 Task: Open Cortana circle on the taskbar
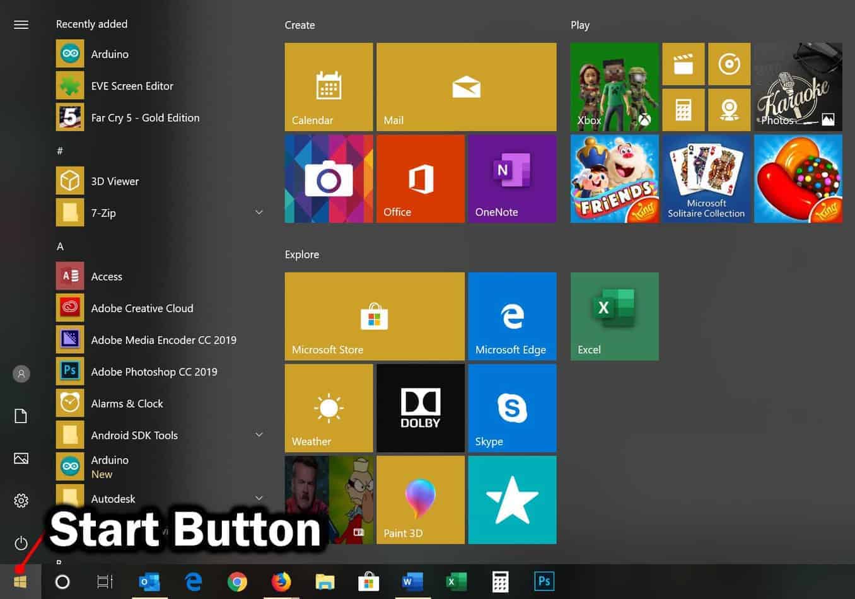pos(62,581)
